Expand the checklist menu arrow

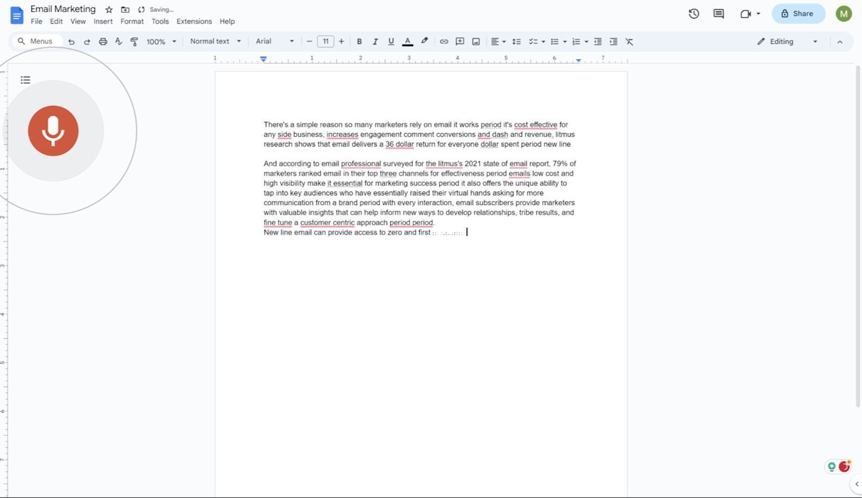point(543,42)
